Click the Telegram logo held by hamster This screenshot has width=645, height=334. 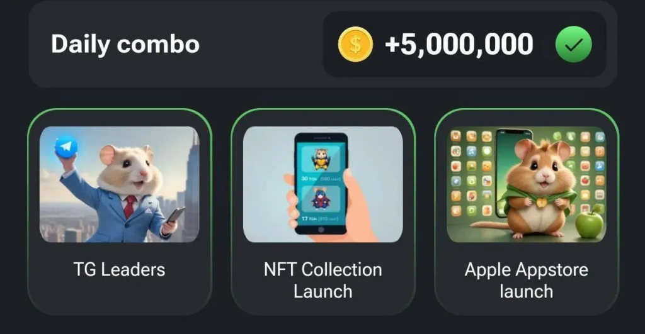[x=66, y=147]
